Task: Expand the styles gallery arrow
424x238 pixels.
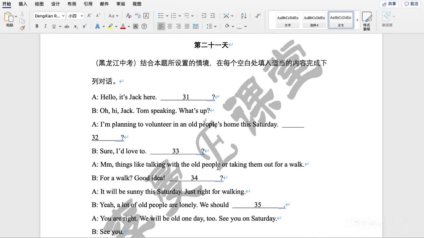Action: [357, 20]
